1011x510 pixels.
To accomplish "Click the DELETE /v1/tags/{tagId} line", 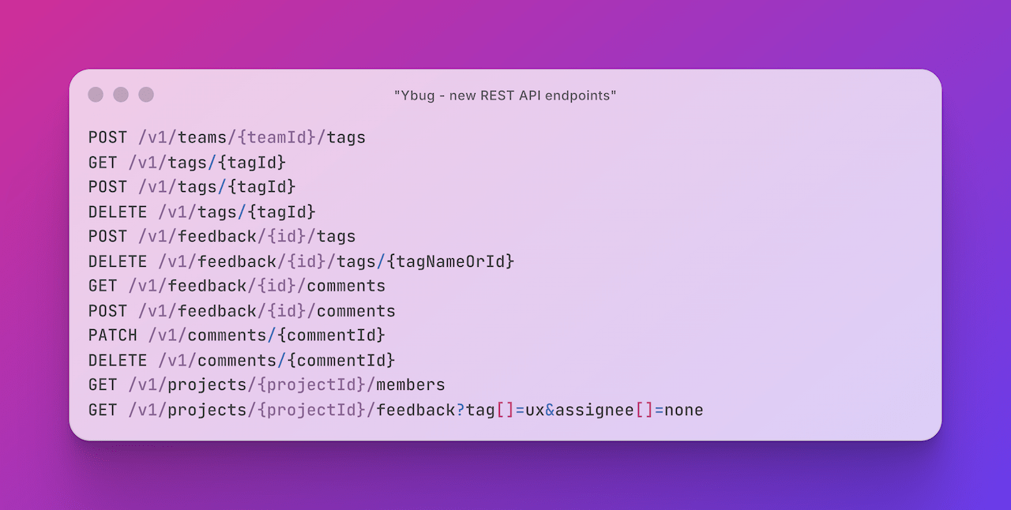I will tap(201, 212).
